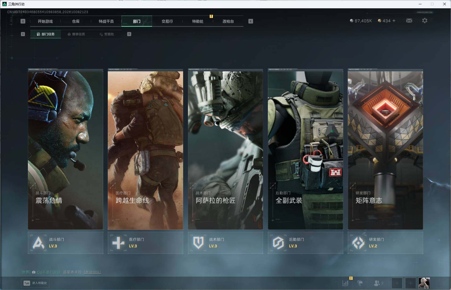The height and width of the screenshot is (290, 451).
Task: Click the first empty squad slot plus
Action: (x=397, y=283)
